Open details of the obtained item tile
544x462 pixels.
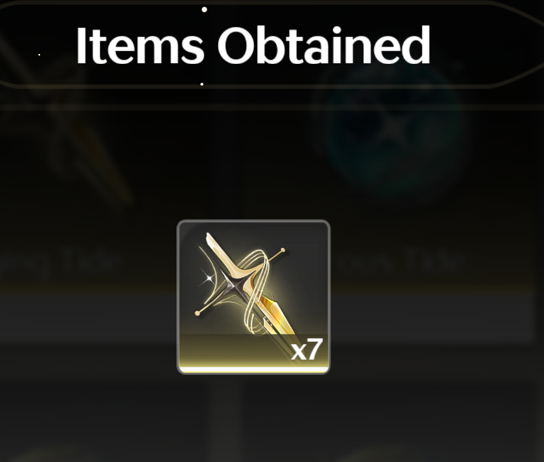[x=253, y=297]
